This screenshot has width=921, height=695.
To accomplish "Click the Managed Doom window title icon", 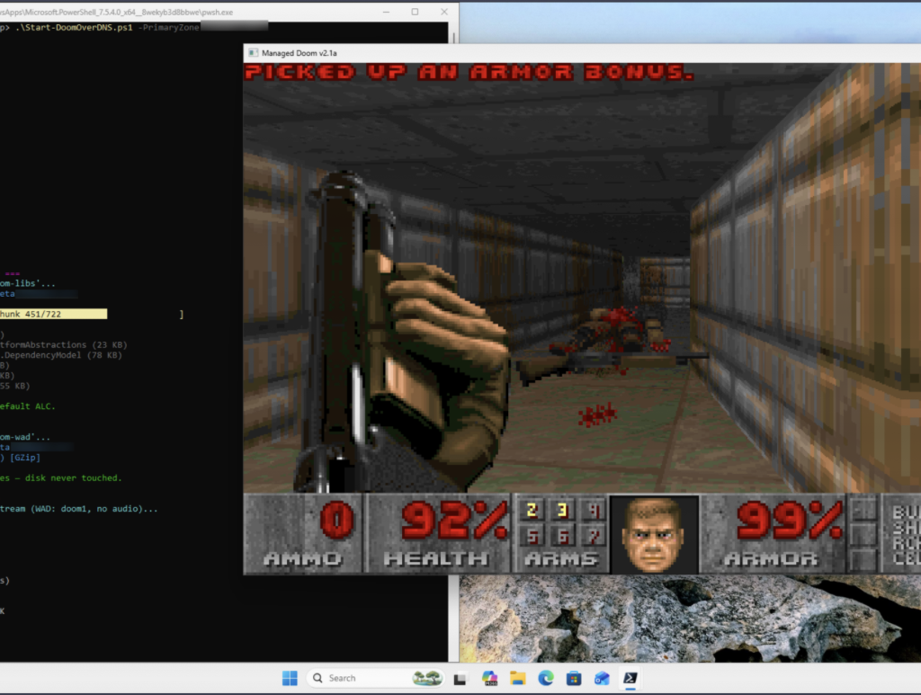I will click(253, 53).
